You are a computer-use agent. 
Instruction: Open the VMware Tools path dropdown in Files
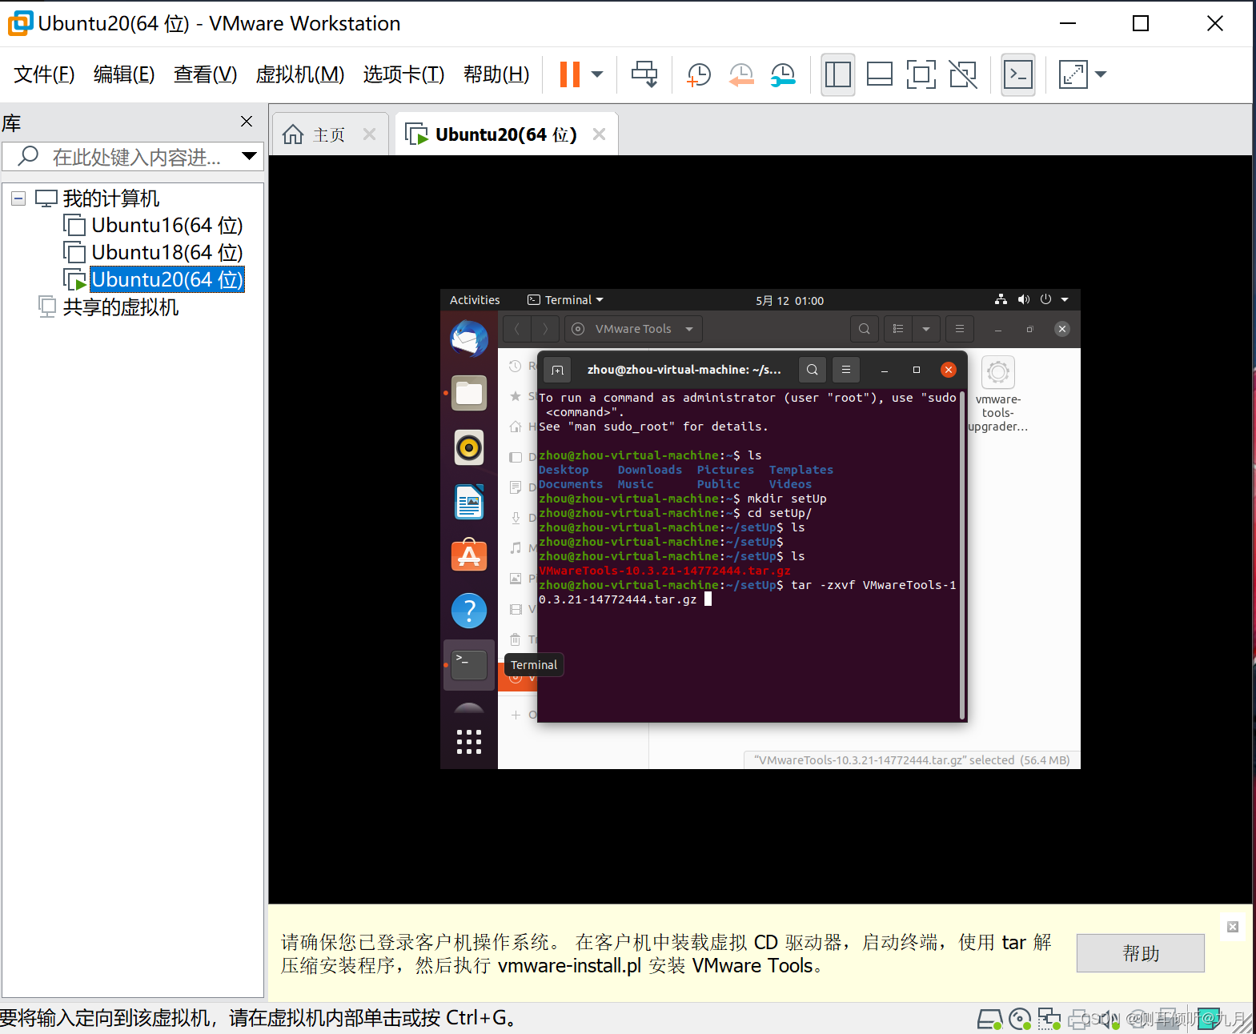click(x=633, y=329)
